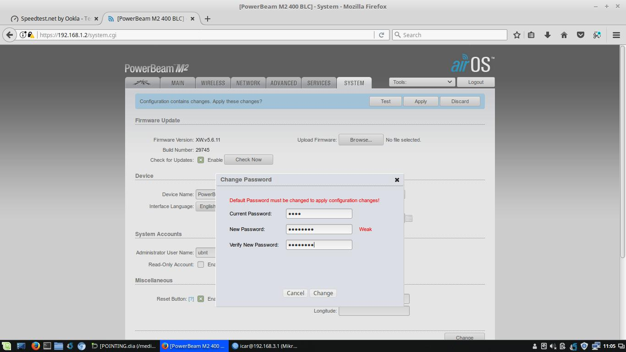This screenshot has width=626, height=352.
Task: Open the Interface Language dropdown
Action: tap(206, 206)
